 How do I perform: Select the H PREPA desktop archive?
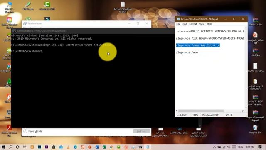click(x=255, y=52)
